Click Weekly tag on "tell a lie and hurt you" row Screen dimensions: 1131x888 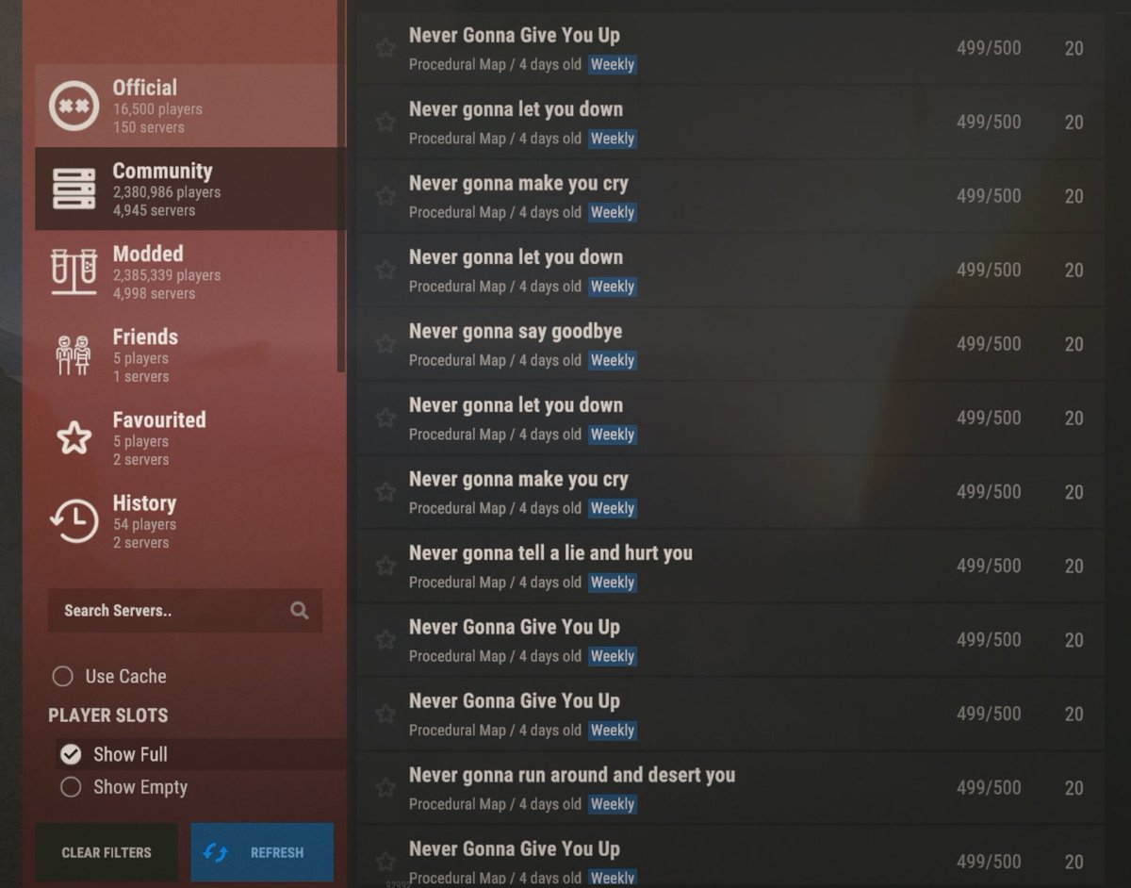613,583
